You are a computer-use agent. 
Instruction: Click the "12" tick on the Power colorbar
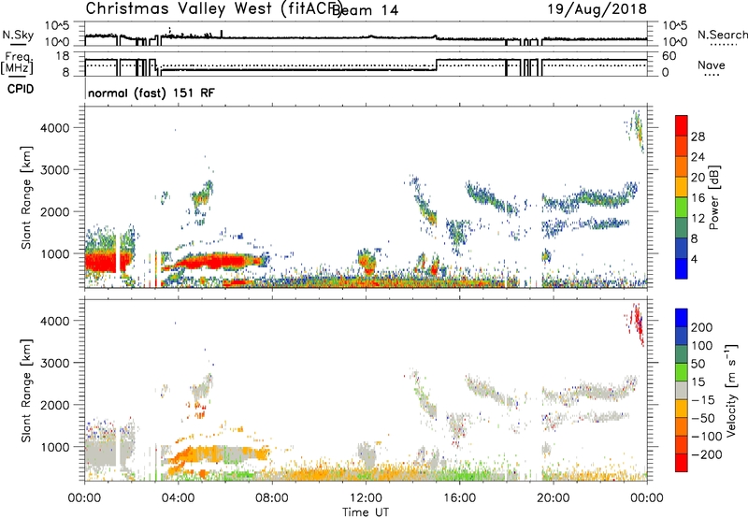698,219
